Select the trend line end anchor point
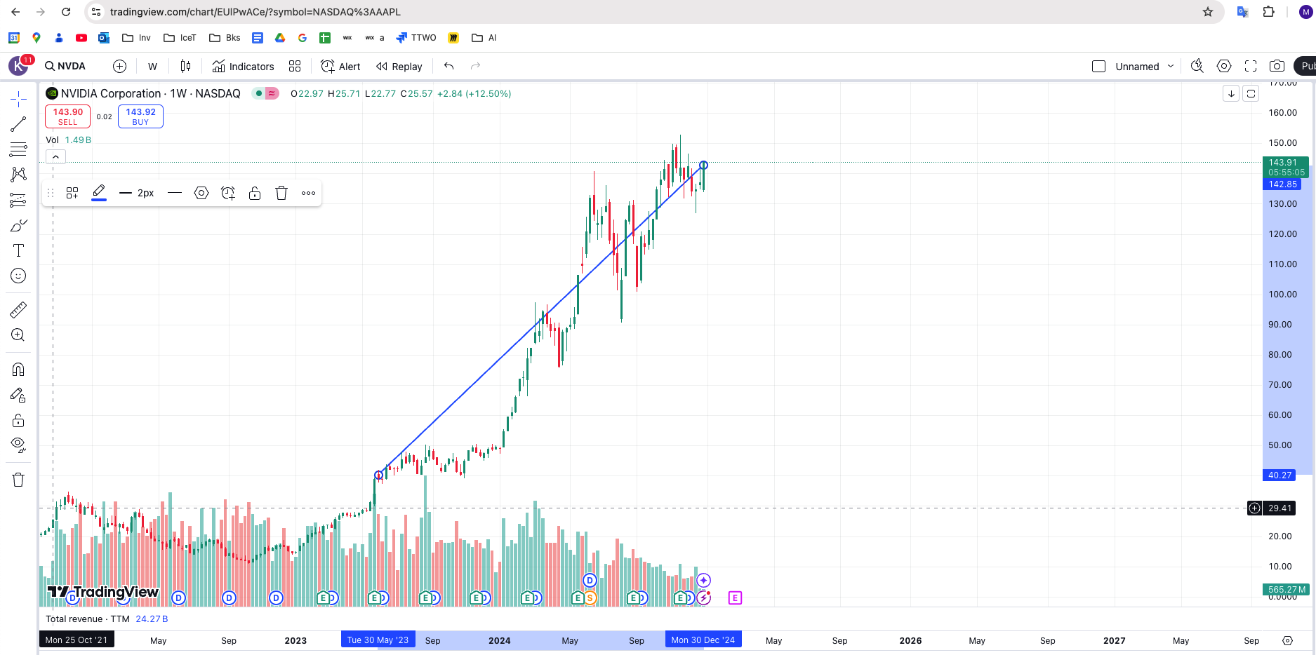Screen dimensions: 1316x655 coord(703,166)
